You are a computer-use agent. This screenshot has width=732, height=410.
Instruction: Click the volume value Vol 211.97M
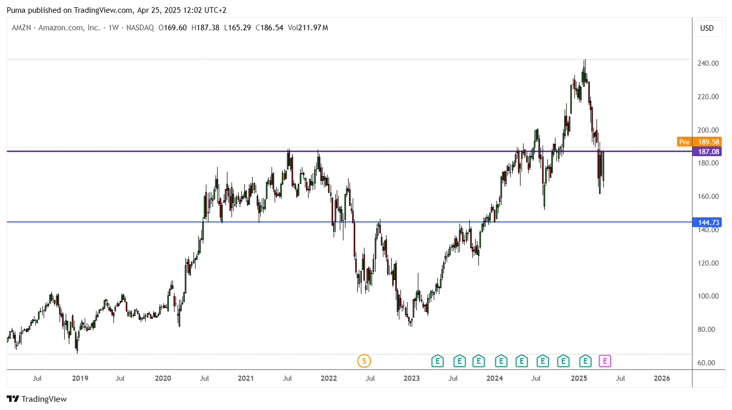tap(308, 28)
